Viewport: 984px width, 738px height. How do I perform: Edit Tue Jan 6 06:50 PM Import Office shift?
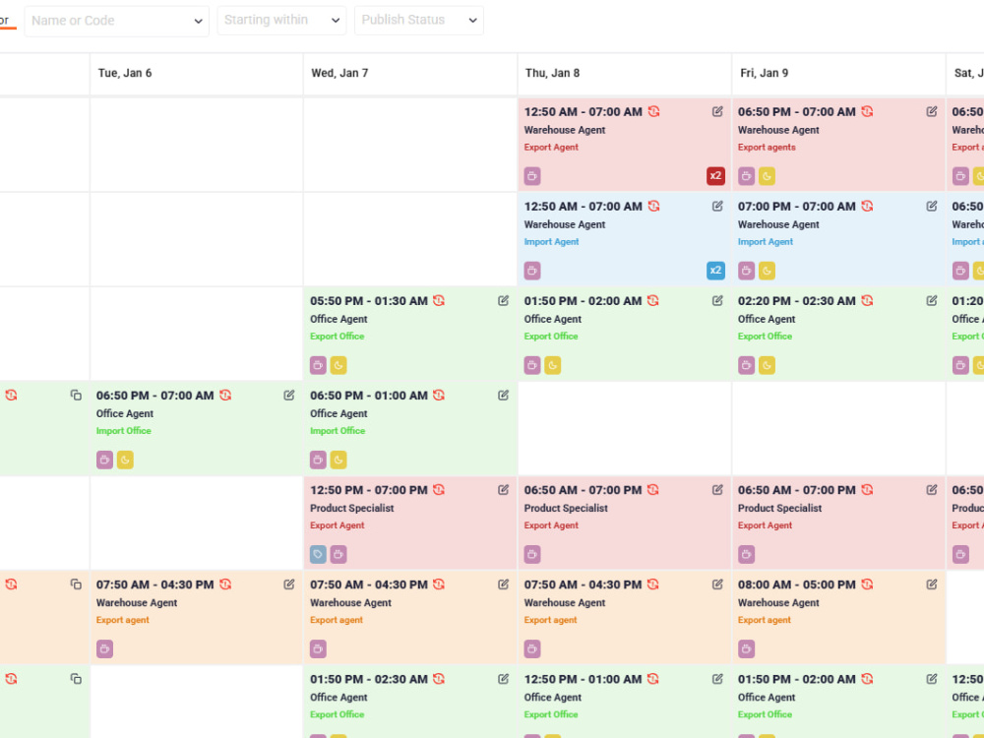pyautogui.click(x=288, y=396)
